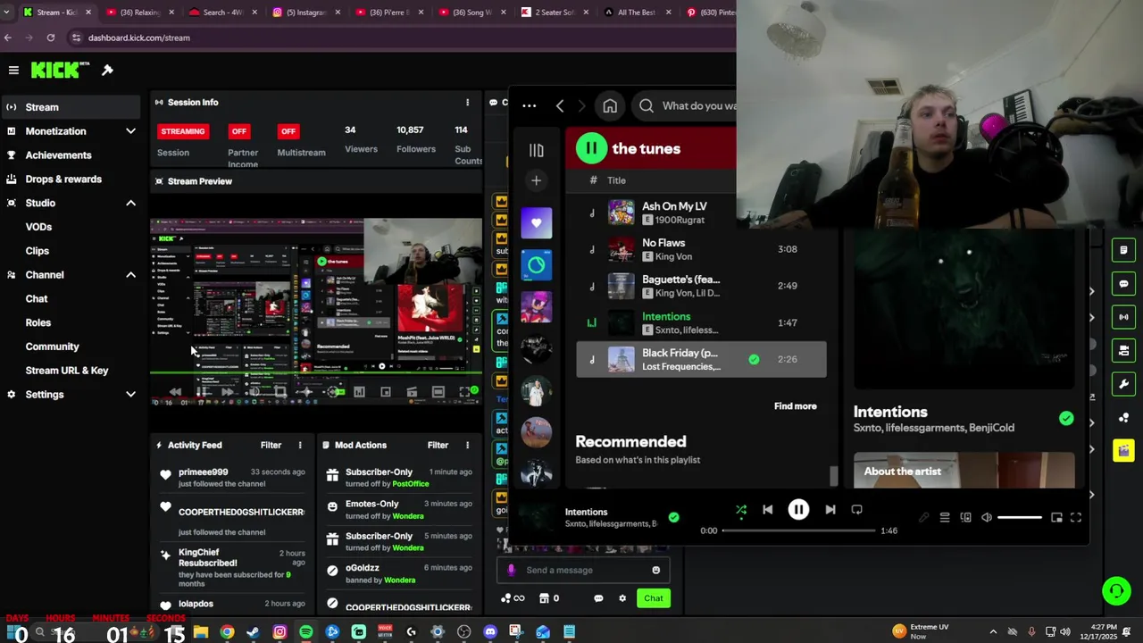Toggle repeat in Spotify

856,509
